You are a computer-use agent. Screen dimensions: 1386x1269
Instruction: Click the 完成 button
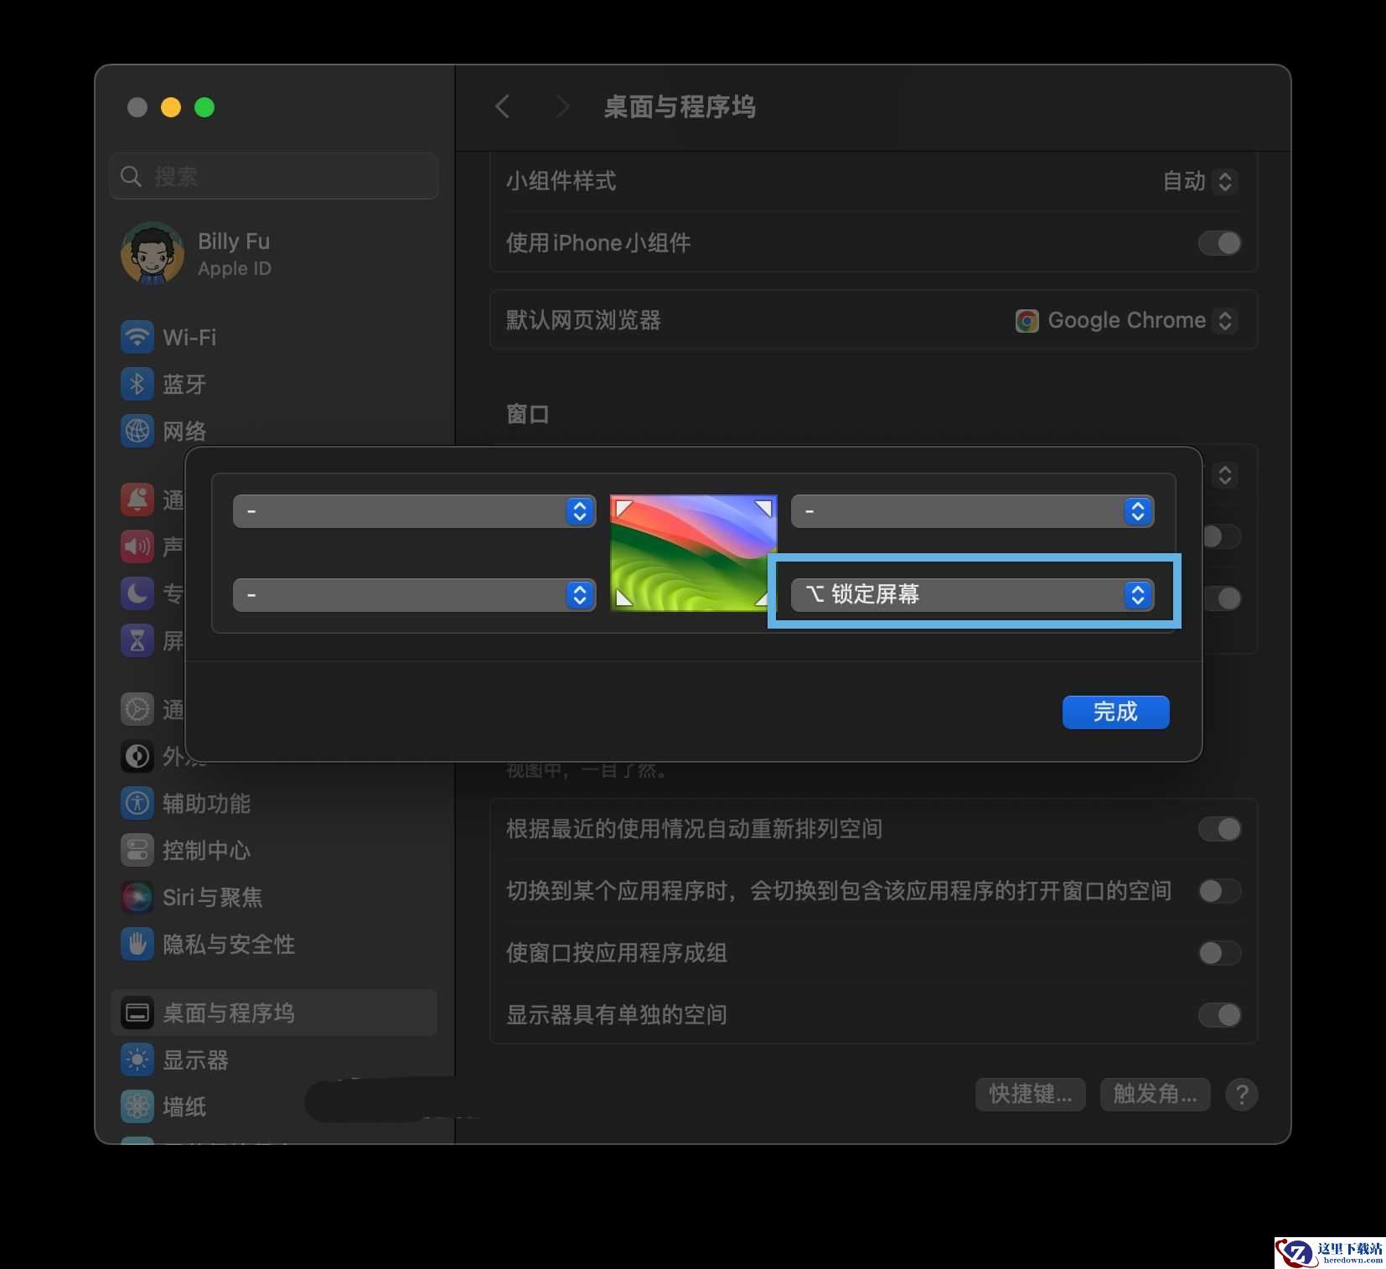(1116, 712)
